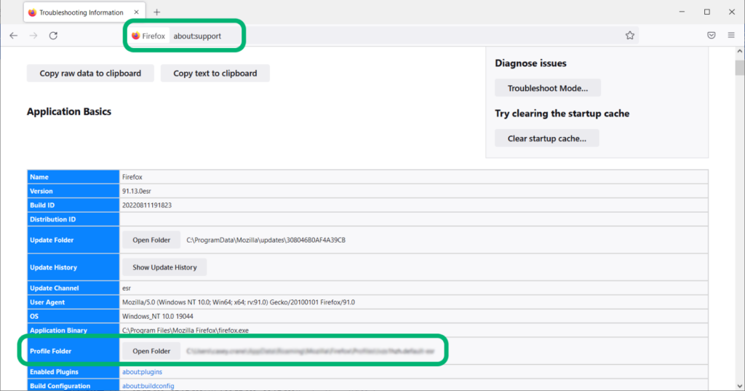Click the Build Configuration row label
The height and width of the screenshot is (391, 745).
click(x=60, y=386)
